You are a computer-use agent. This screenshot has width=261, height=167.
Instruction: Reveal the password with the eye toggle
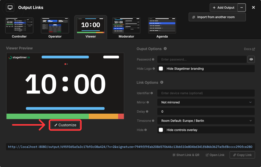(x=251, y=59)
